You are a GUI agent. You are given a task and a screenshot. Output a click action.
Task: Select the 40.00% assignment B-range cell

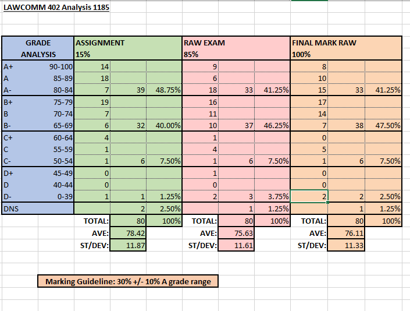pyautogui.click(x=164, y=125)
